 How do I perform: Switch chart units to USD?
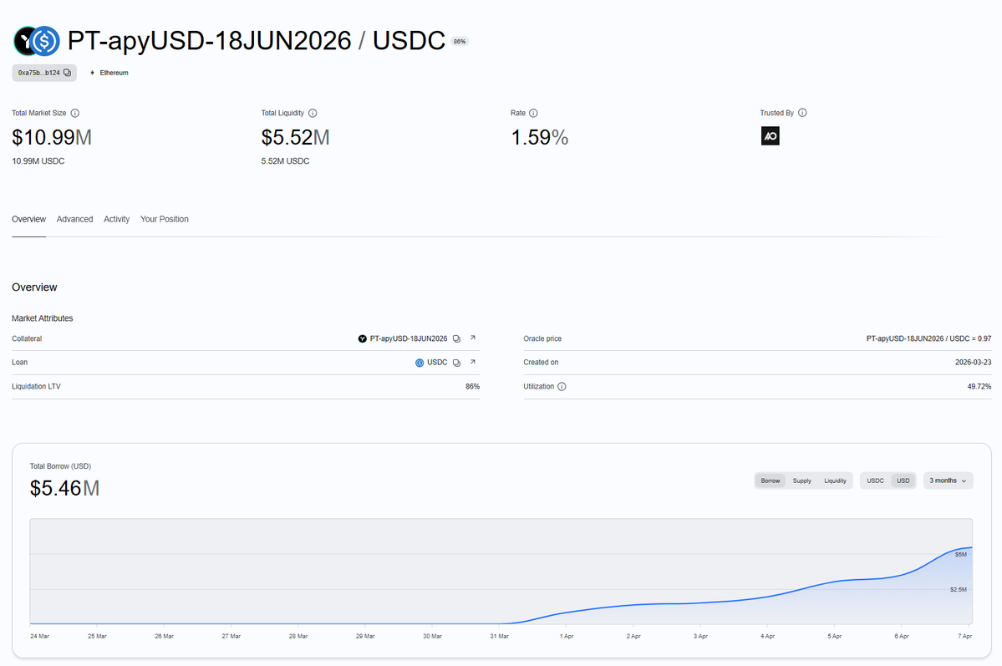click(x=903, y=480)
